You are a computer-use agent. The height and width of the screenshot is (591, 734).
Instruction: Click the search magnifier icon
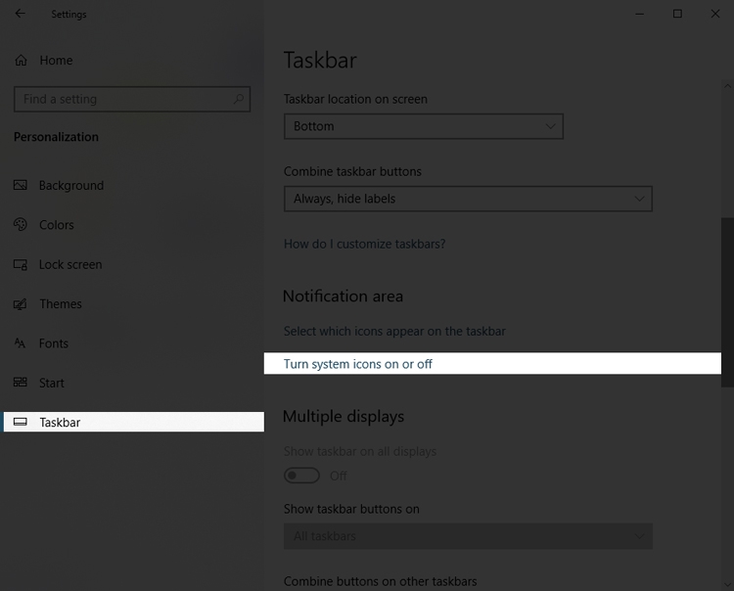tap(238, 99)
